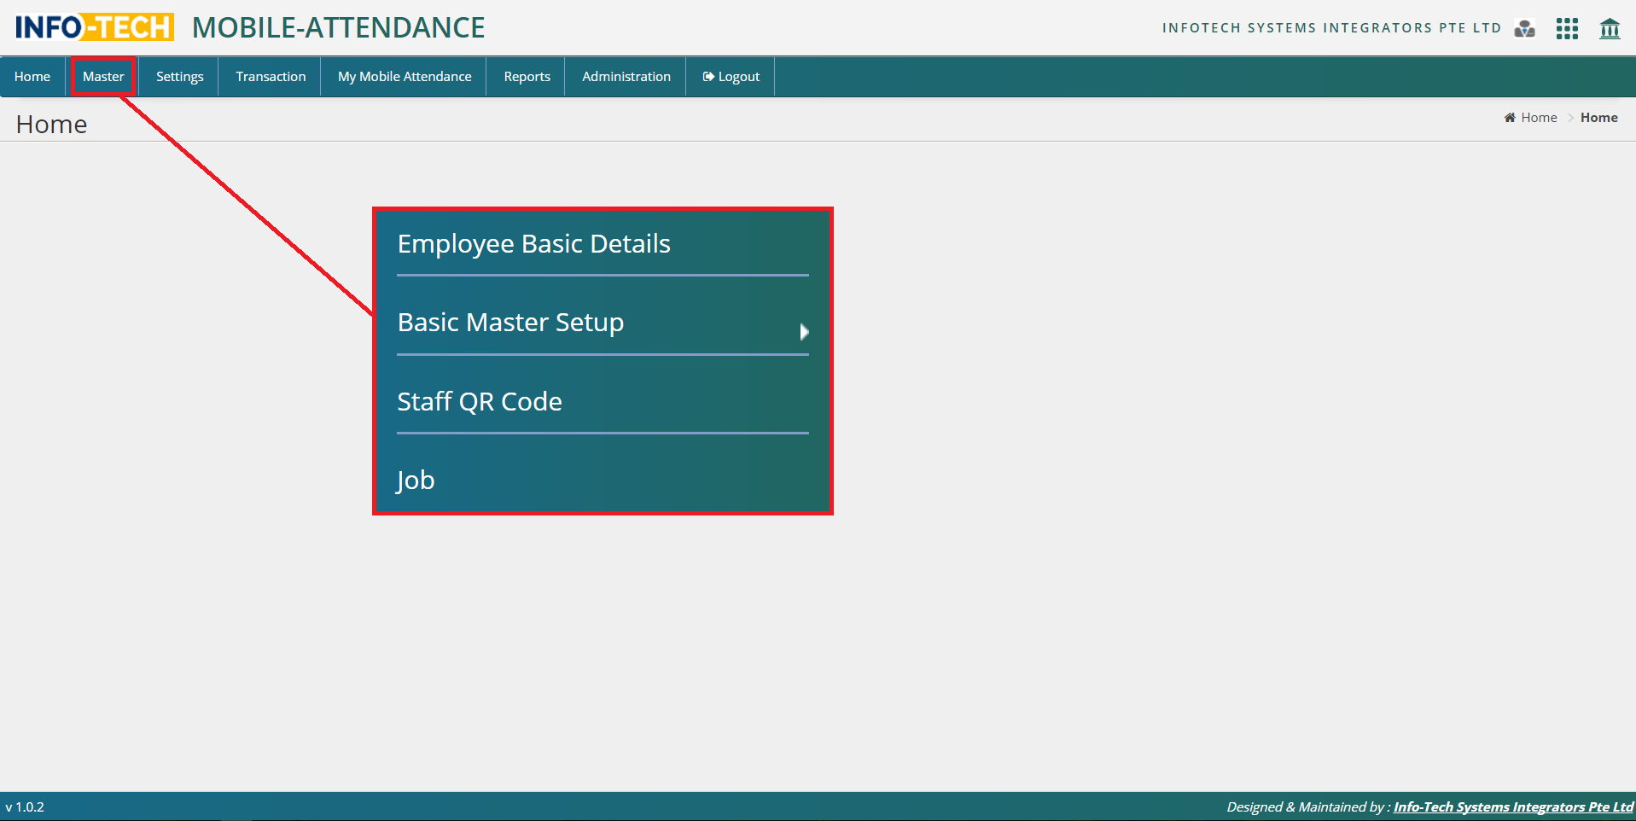
Task: Expand the Basic Master Setup submenu arrow
Action: pos(803,332)
